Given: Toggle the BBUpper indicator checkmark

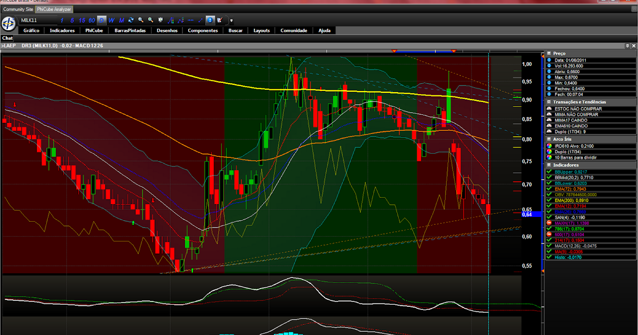Looking at the screenshot, I should tap(549, 171).
